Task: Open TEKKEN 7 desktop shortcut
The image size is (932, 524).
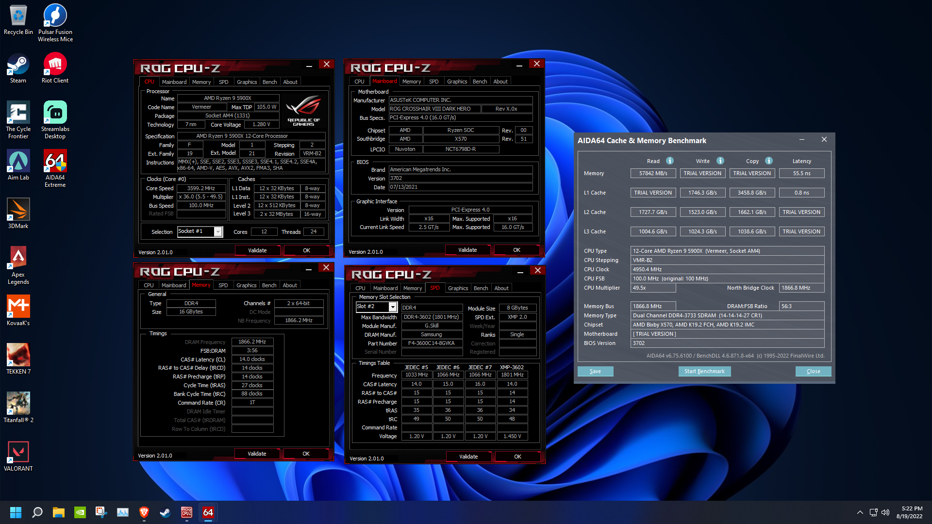Action: point(18,359)
